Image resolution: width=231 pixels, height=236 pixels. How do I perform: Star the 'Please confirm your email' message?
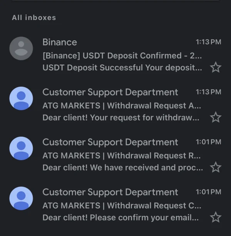(216, 217)
